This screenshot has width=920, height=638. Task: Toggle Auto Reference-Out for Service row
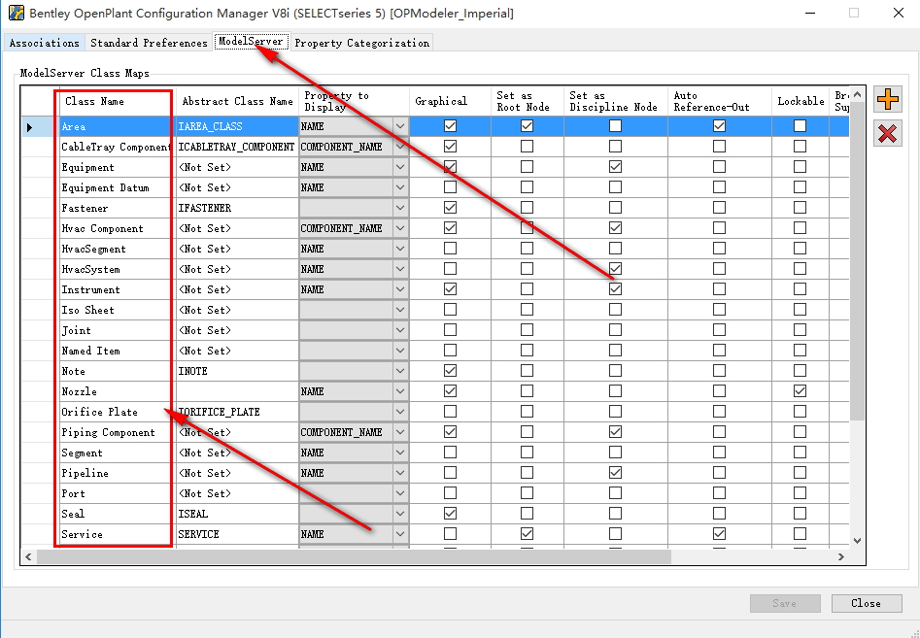pyautogui.click(x=719, y=534)
